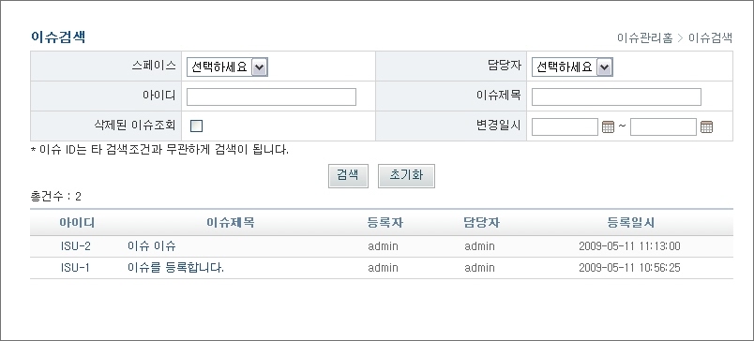This screenshot has height=341, width=754.
Task: Click the 아이디 column header
Action: pos(77,223)
